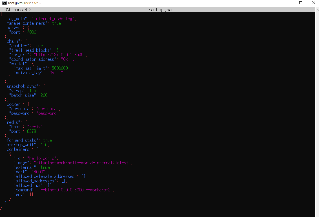Image resolution: width=319 pixels, height=217 pixels.
Task: Click the "manage_containers" key
Action: click(x=26, y=23)
